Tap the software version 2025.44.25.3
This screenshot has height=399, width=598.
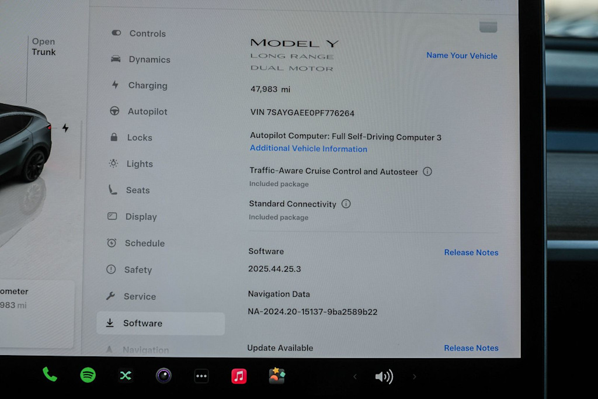pyautogui.click(x=274, y=269)
